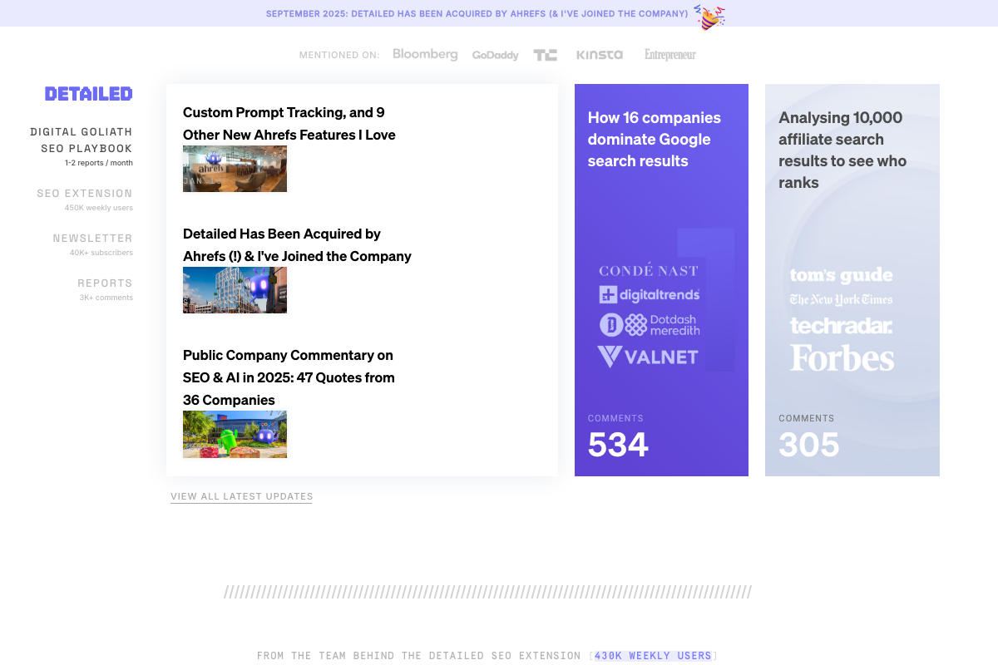Click the Bloomberg logo
The width and height of the screenshot is (998, 665).
(425, 54)
